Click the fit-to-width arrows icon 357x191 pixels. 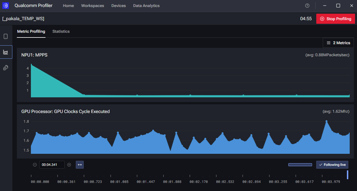pyautogui.click(x=80, y=165)
